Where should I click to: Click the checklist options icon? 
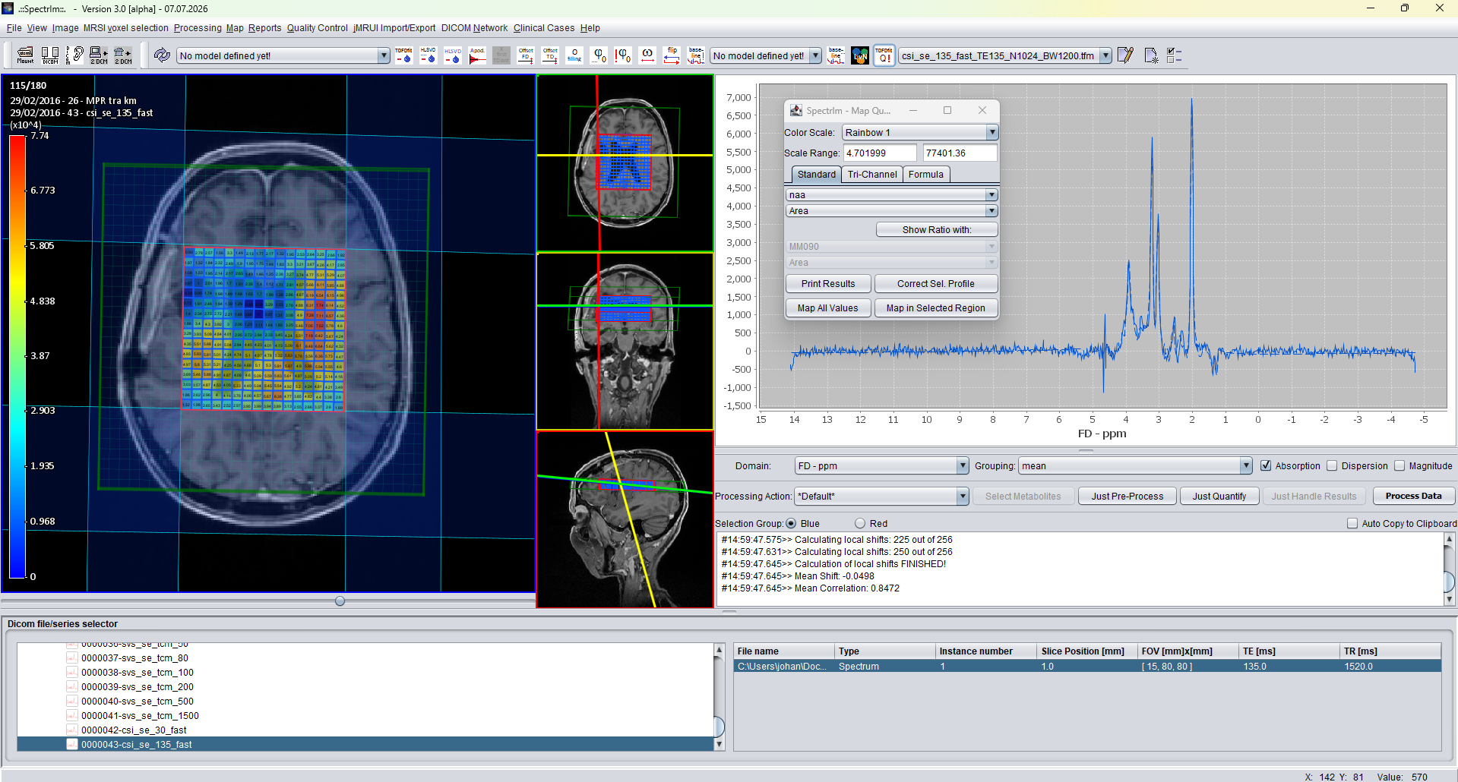click(1175, 55)
